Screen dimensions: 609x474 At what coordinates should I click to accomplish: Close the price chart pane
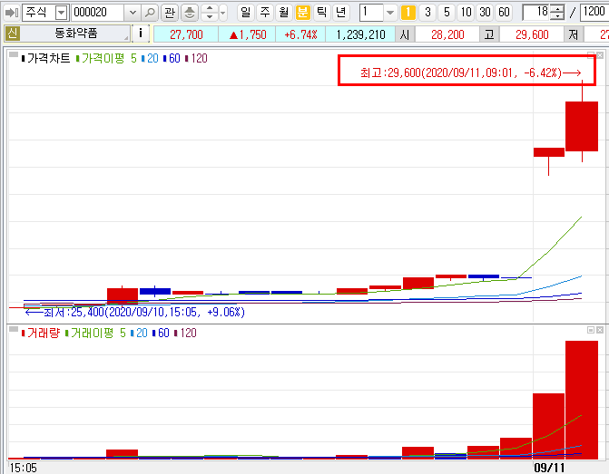tap(600, 55)
